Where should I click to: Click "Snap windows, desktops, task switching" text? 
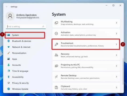coord(77,24)
